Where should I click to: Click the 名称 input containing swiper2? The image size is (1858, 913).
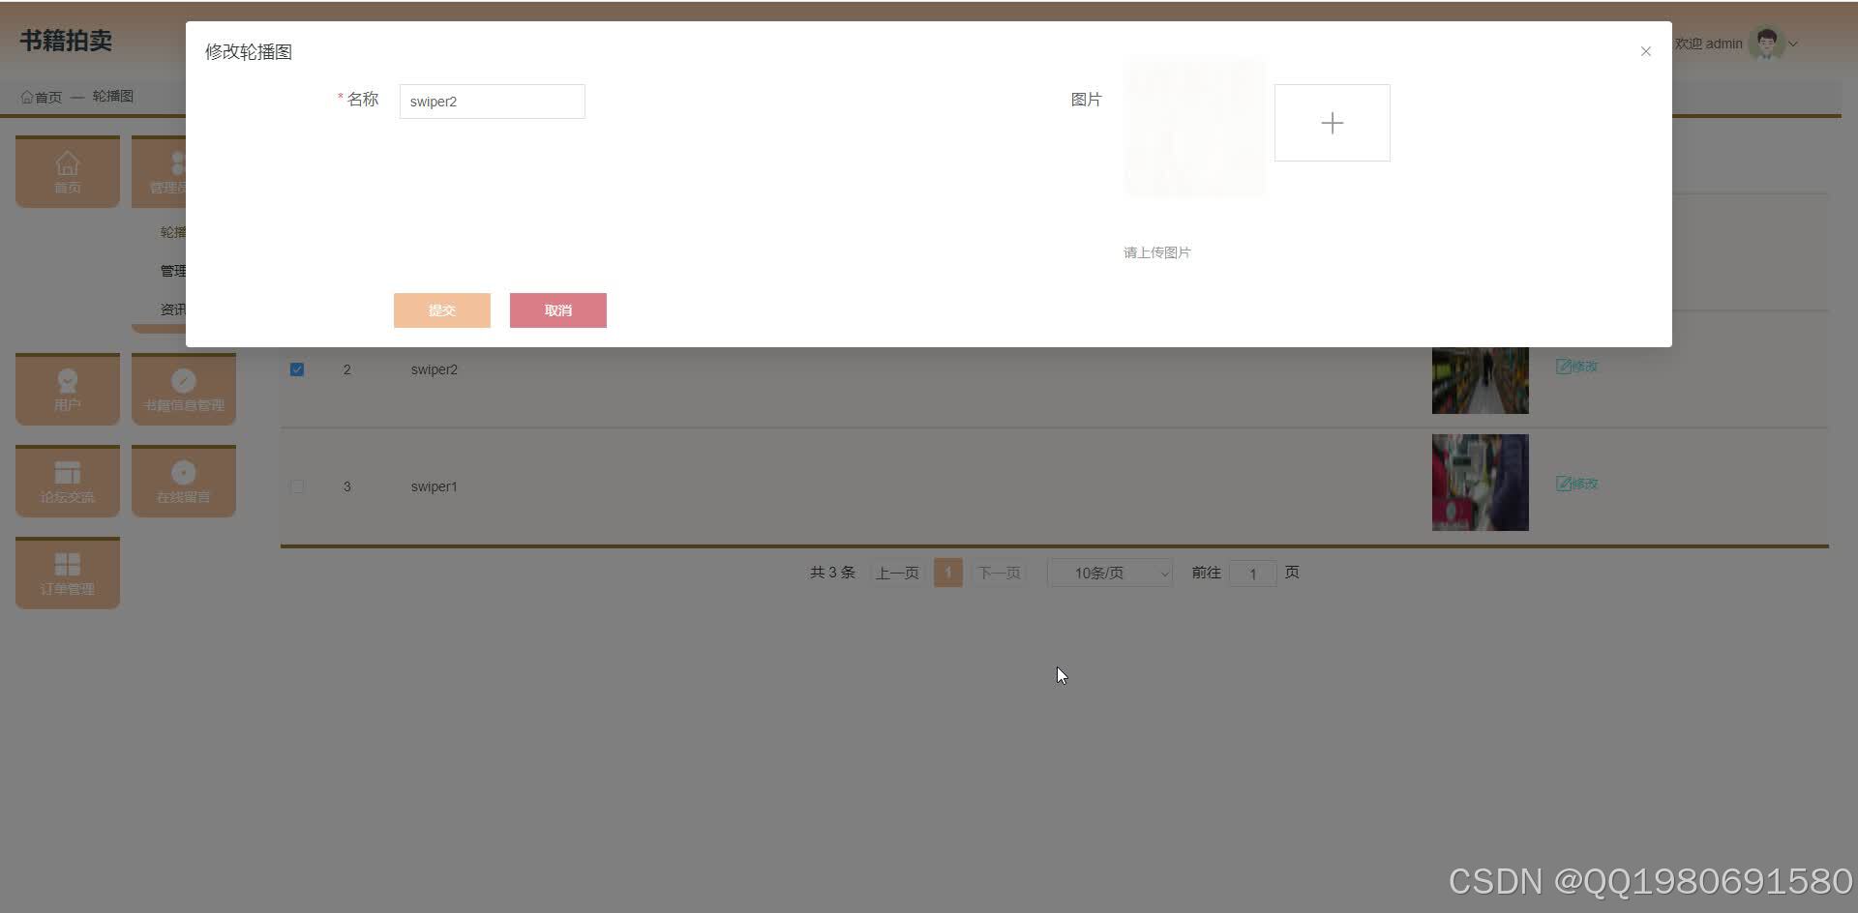click(x=492, y=102)
